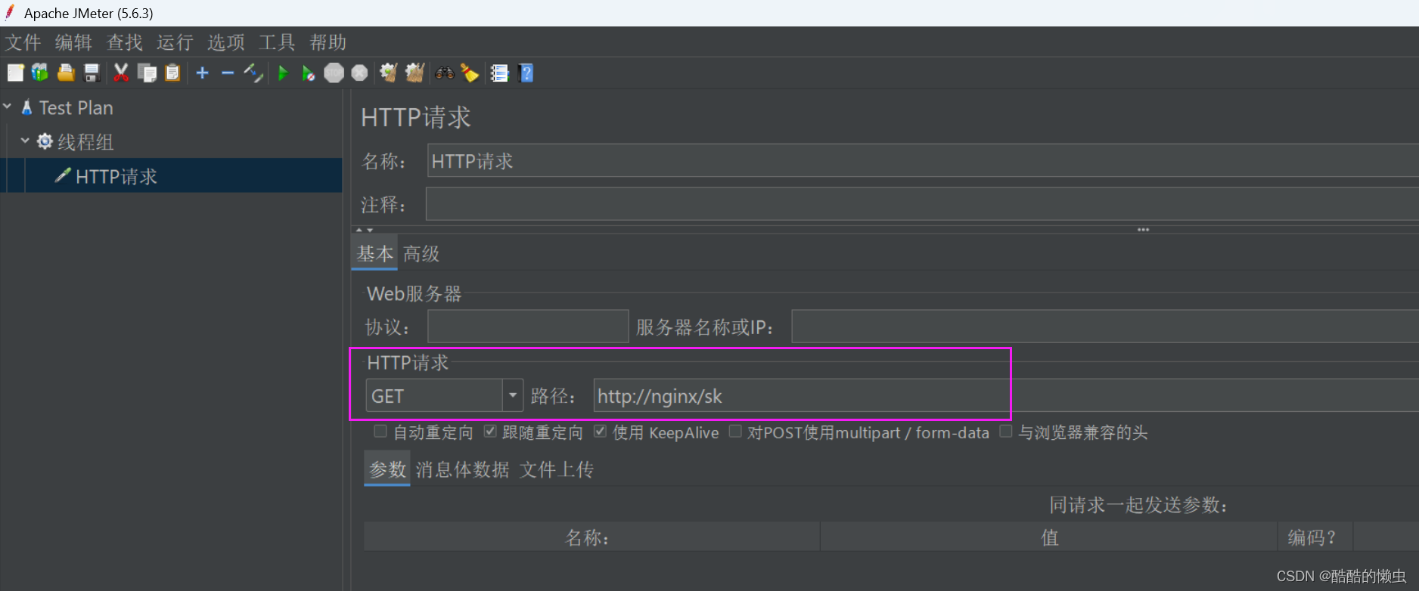Switch to the 基本 tab
The height and width of the screenshot is (591, 1419).
[x=375, y=253]
